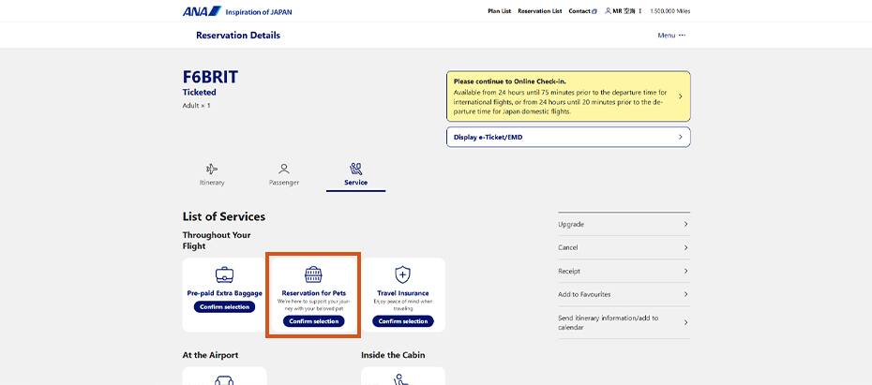
Task: Confirm selection for Reservation for Pets
Action: pos(313,321)
